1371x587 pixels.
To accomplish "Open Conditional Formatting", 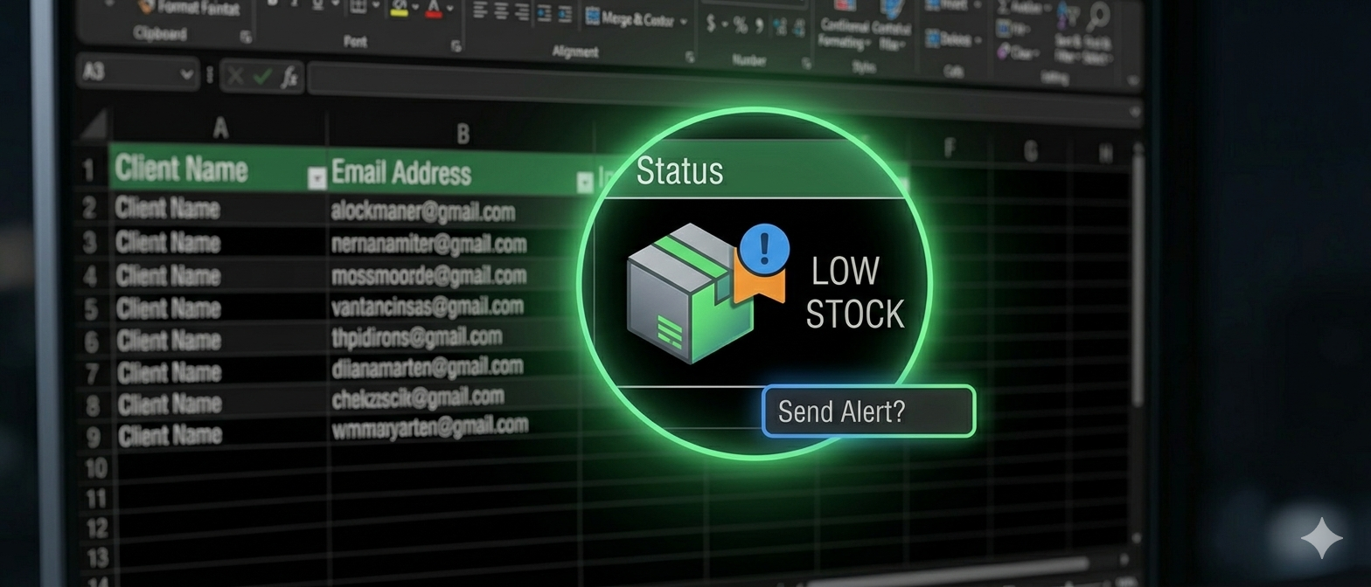I will [844, 24].
